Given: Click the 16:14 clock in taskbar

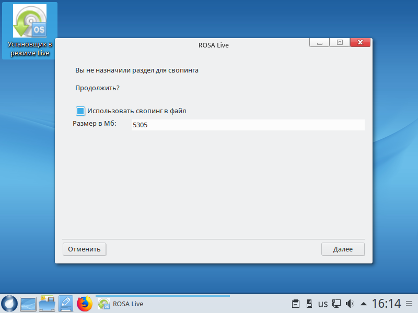Looking at the screenshot, I should 386,304.
